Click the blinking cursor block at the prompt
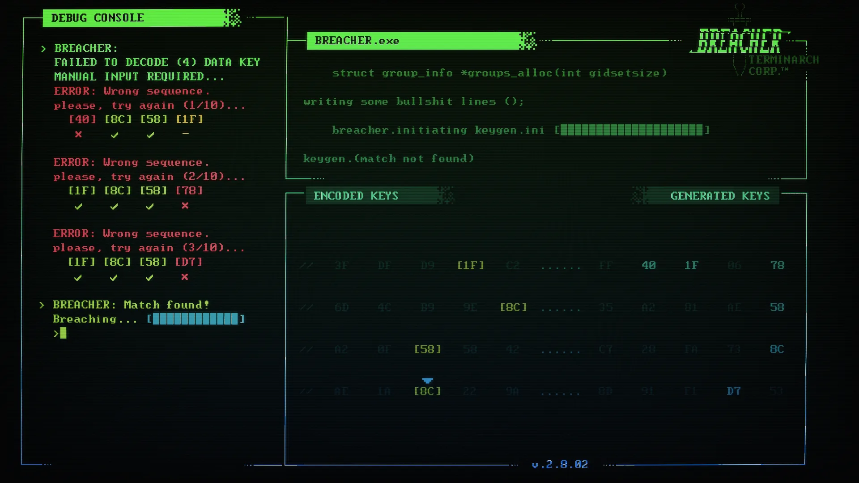The width and height of the screenshot is (859, 483). pyautogui.click(x=63, y=333)
